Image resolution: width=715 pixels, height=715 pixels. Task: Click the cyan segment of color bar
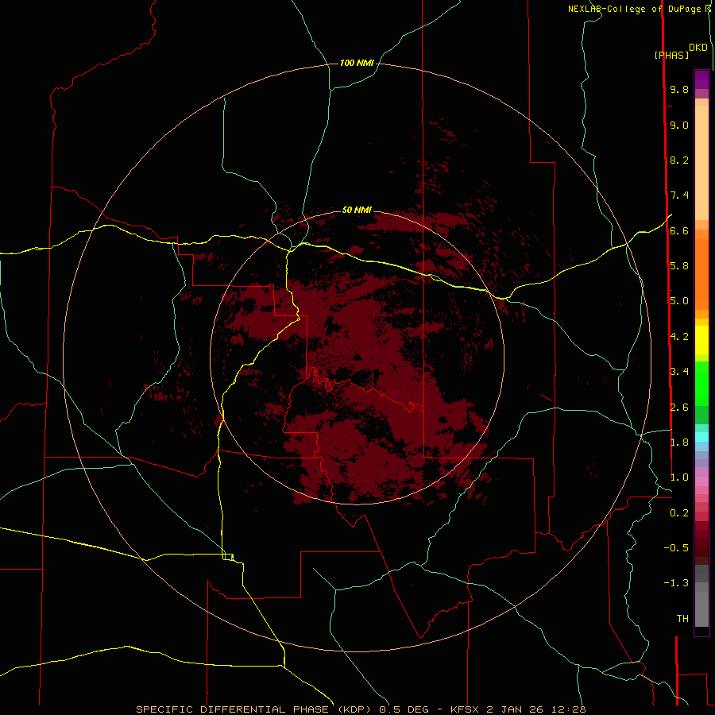pos(701,437)
